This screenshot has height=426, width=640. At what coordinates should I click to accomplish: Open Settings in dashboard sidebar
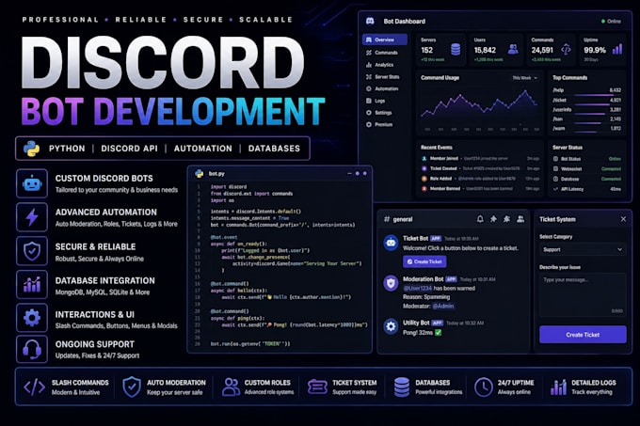point(385,113)
